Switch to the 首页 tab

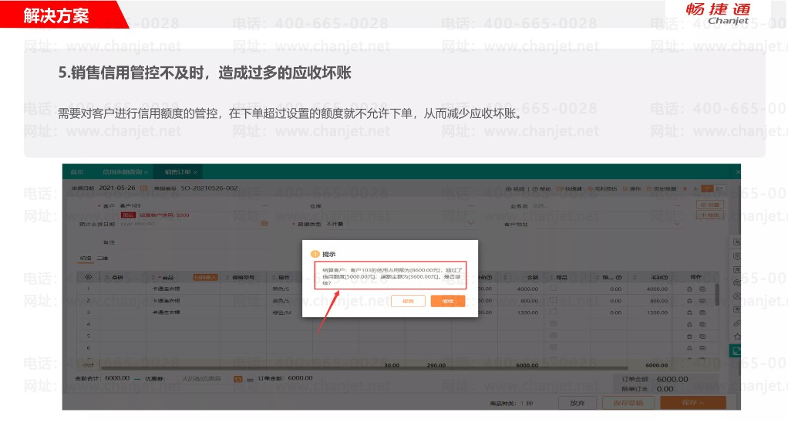pos(77,172)
